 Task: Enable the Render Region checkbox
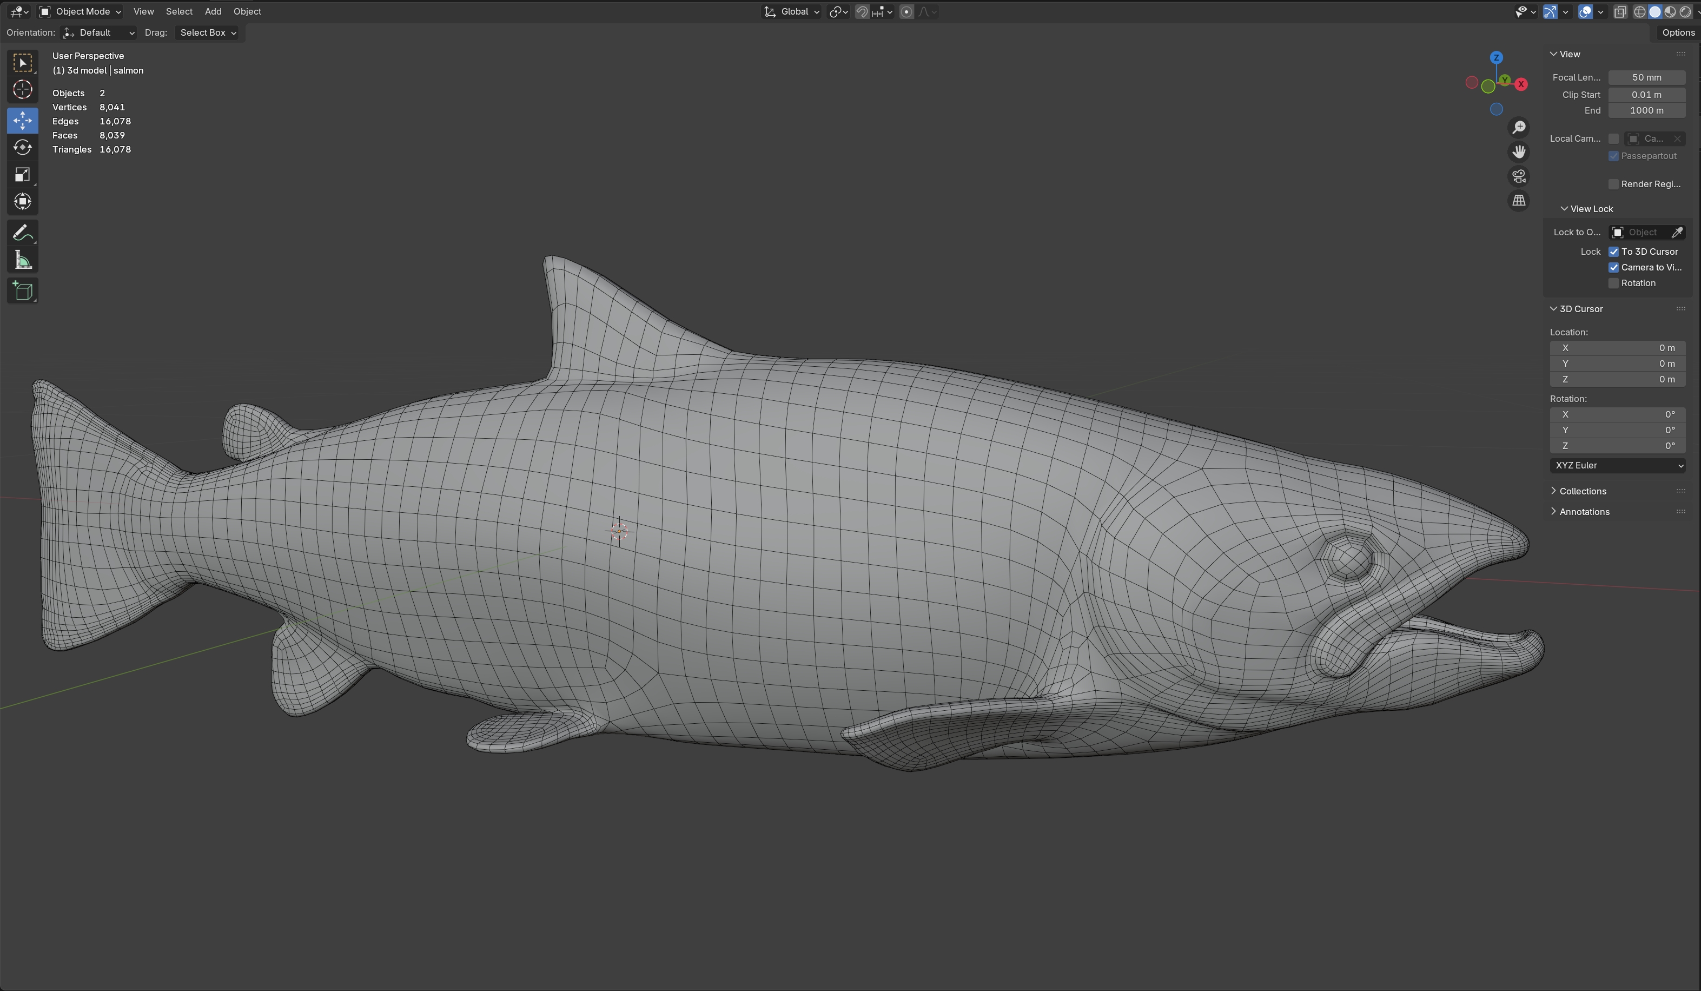pos(1614,184)
